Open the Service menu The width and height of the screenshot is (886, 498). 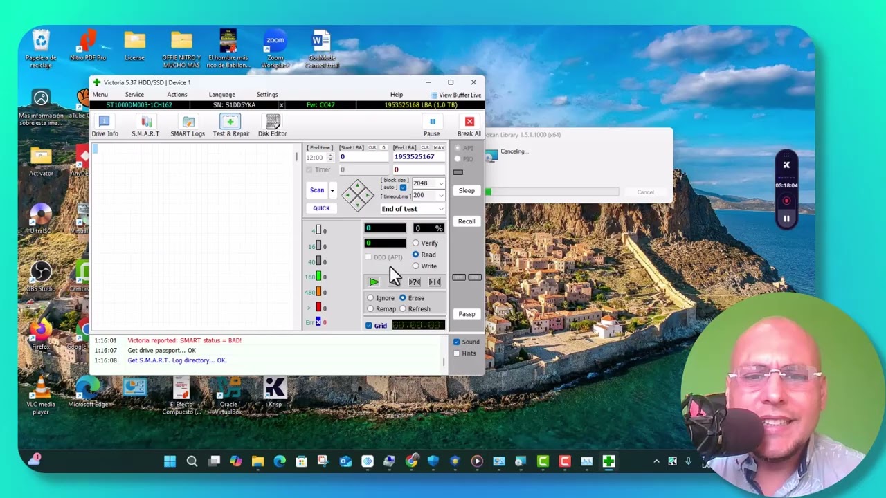pyautogui.click(x=134, y=95)
